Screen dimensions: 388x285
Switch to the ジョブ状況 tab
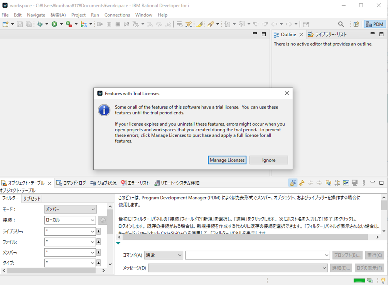103,183
